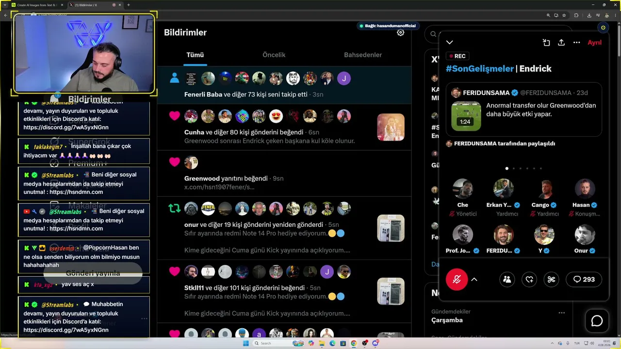Open Prof. Jo... listener avatar
The height and width of the screenshot is (349, 621).
coord(462,235)
